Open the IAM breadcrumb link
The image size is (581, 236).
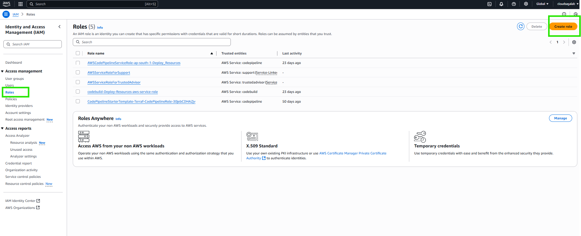[x=16, y=14]
